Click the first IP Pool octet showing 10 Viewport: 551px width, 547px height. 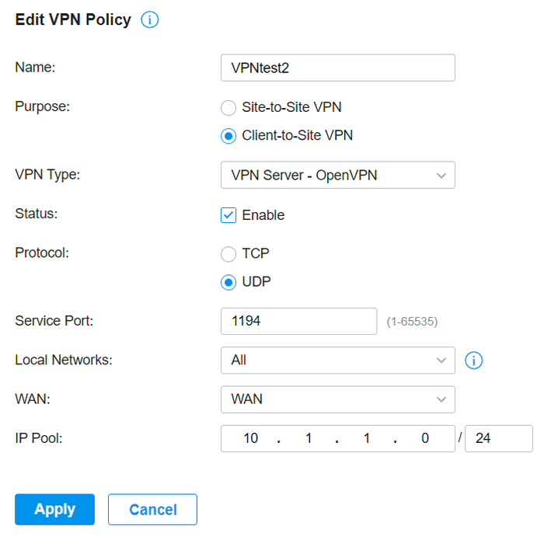250,438
